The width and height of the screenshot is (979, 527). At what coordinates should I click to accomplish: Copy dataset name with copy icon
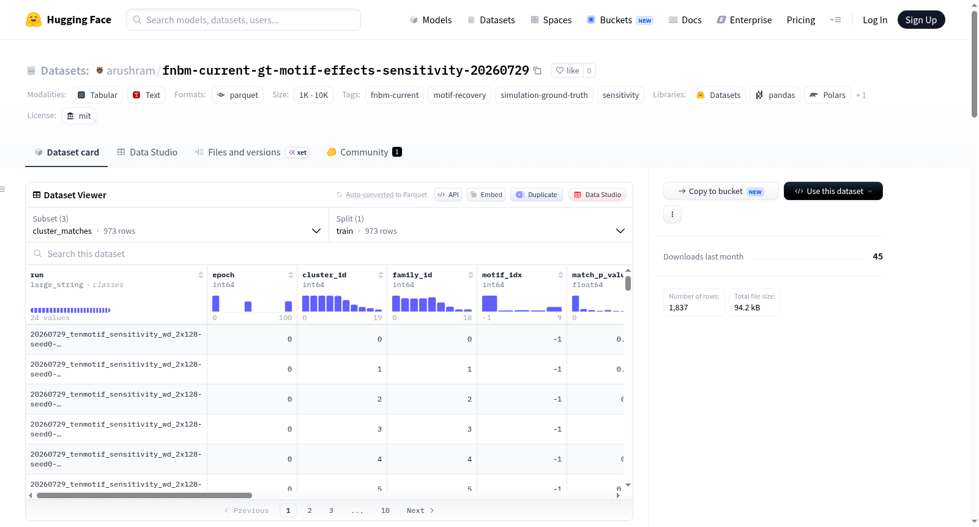tap(537, 70)
